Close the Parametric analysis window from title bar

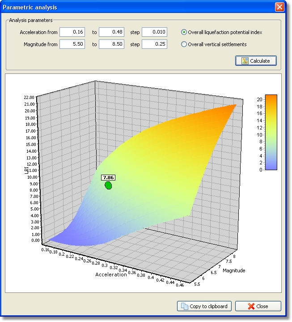pyautogui.click(x=279, y=8)
